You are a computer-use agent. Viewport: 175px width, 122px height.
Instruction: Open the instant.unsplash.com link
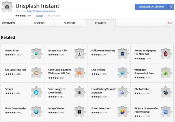point(41,11)
